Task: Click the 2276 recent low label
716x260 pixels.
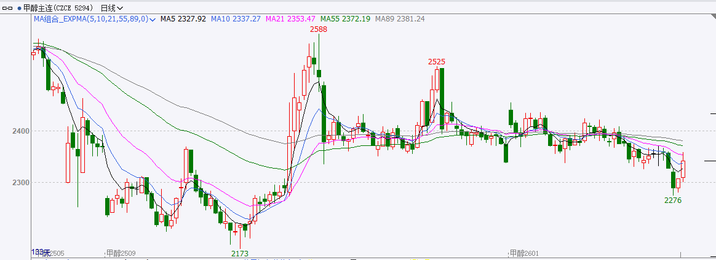Action: click(672, 201)
